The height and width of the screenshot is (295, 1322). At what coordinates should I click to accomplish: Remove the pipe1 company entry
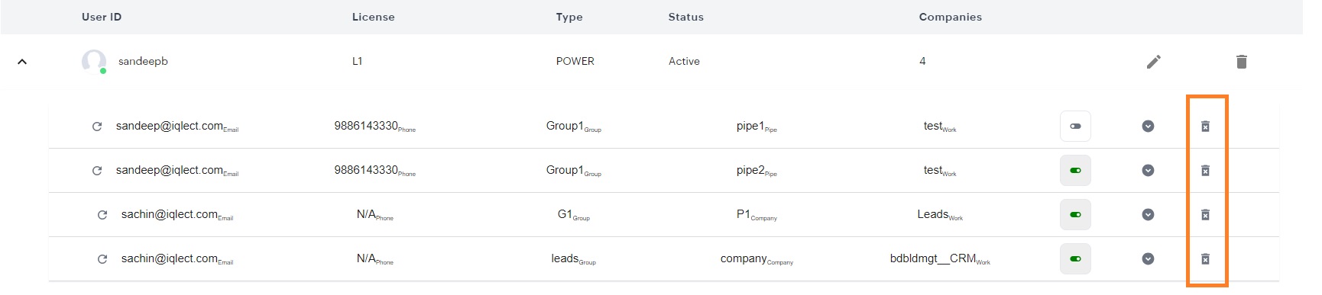coord(1205,127)
